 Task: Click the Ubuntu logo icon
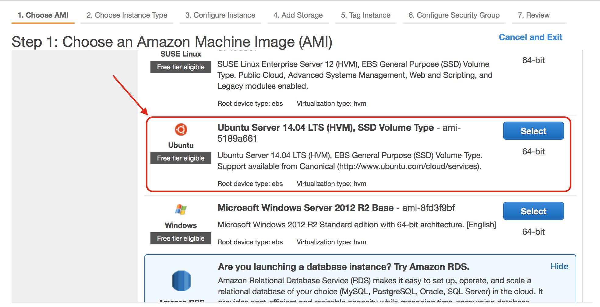click(181, 129)
